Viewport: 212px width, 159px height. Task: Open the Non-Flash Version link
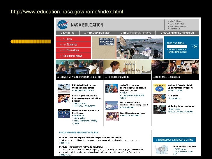point(178,26)
